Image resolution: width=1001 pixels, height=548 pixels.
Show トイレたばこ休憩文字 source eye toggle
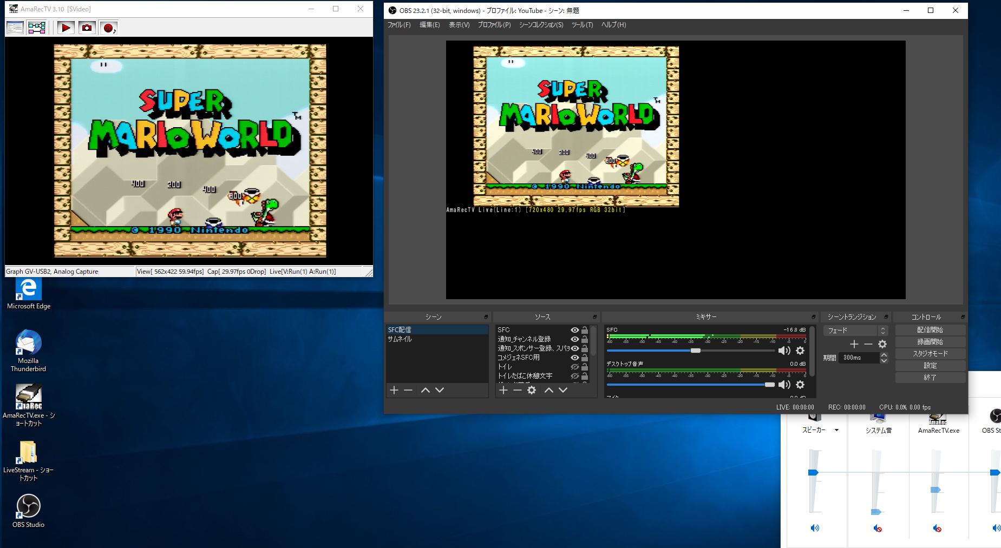575,376
